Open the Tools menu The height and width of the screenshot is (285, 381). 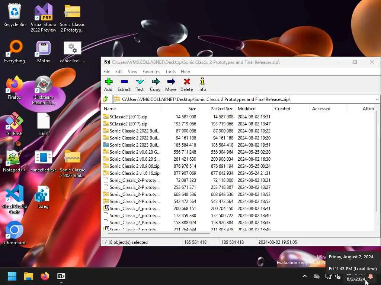click(170, 72)
